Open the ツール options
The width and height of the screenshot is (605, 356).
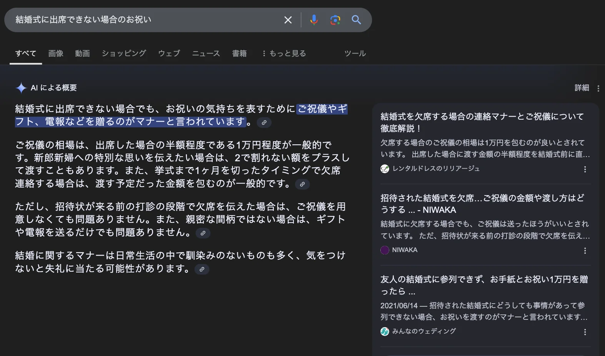355,53
